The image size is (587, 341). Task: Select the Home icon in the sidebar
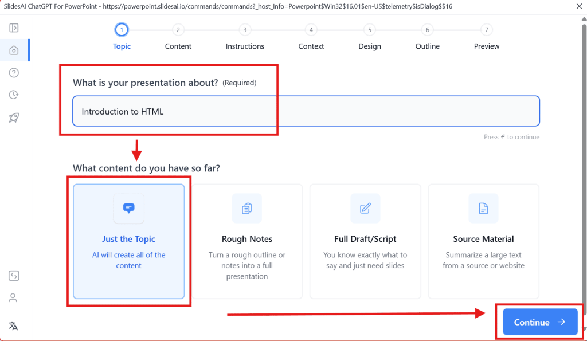point(14,50)
